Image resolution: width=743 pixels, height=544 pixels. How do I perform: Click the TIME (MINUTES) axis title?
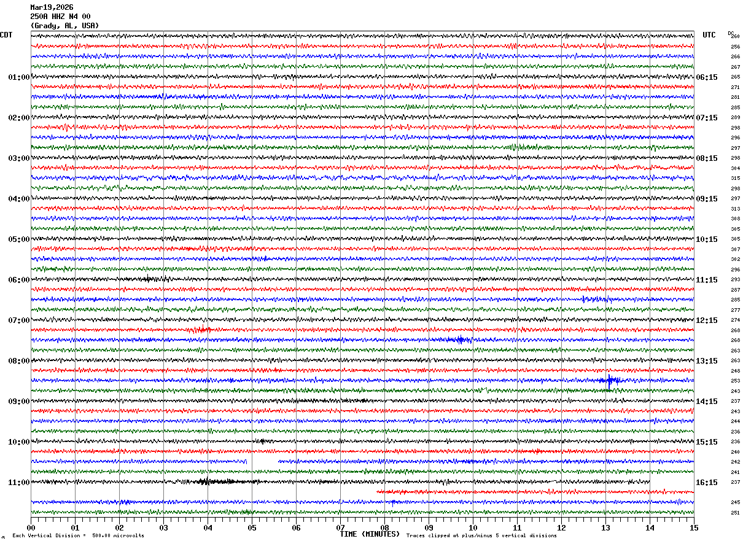[x=370, y=534]
